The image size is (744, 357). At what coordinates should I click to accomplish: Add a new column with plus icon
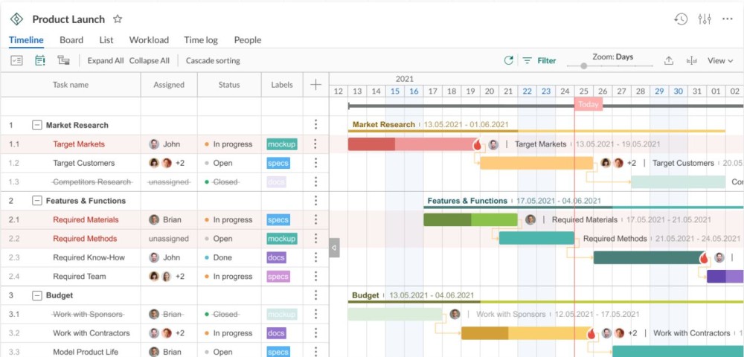pos(315,85)
